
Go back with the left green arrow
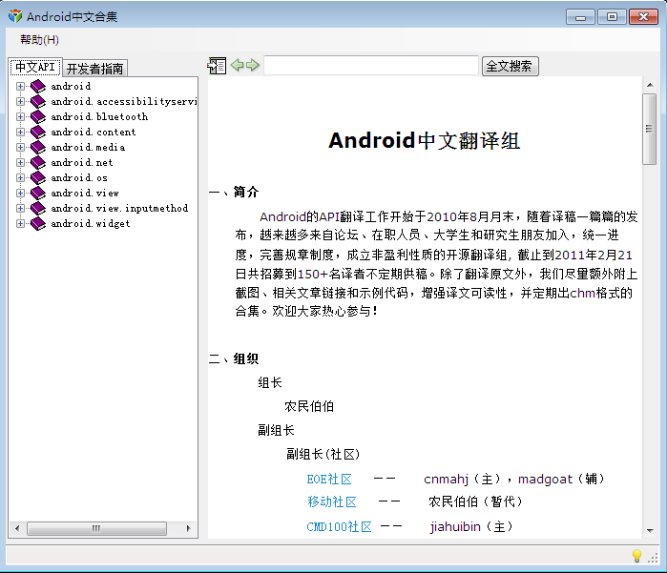pyautogui.click(x=237, y=65)
